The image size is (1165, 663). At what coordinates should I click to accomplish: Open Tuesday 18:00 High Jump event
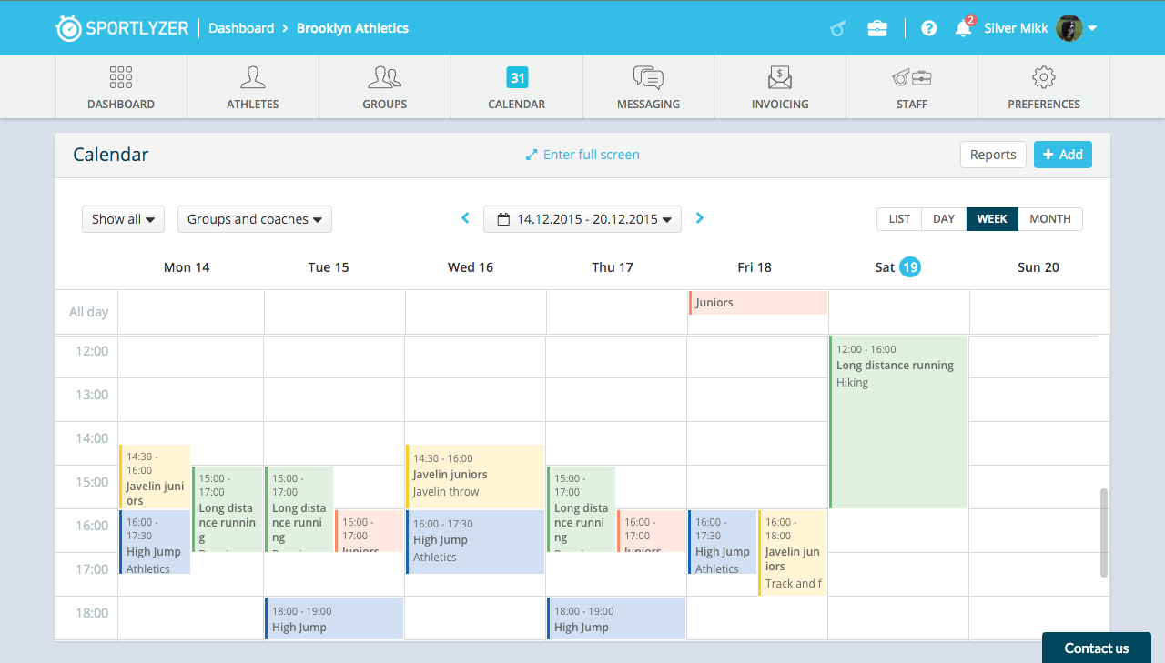[x=334, y=618]
